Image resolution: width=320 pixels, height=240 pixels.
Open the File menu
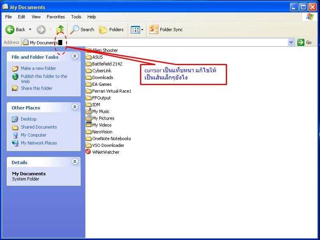pos(8,17)
